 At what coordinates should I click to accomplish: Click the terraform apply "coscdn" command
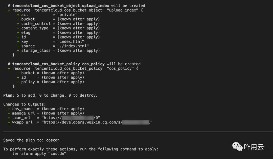pyautogui.click(x=39, y=154)
